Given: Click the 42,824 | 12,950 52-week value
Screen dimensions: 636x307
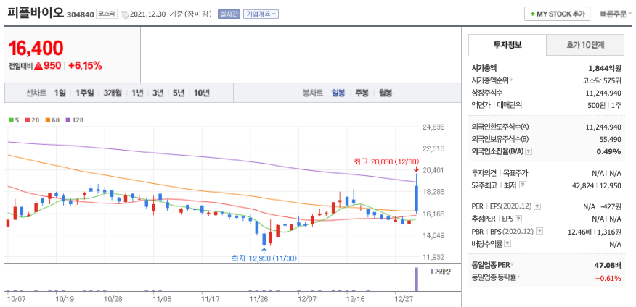Looking at the screenshot, I should tap(596, 185).
